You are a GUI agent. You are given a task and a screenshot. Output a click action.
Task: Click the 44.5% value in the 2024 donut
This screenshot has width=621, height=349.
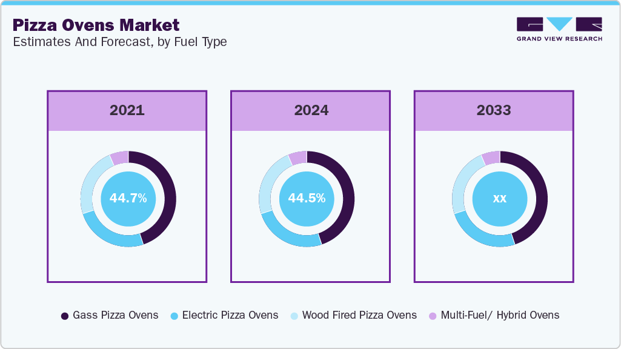point(307,198)
